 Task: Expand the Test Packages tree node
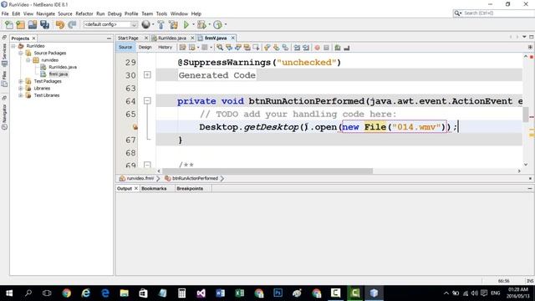coord(20,81)
